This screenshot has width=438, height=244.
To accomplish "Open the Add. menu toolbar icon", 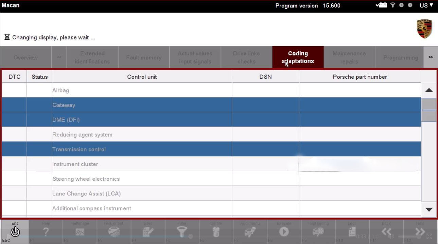I will 250,231.
